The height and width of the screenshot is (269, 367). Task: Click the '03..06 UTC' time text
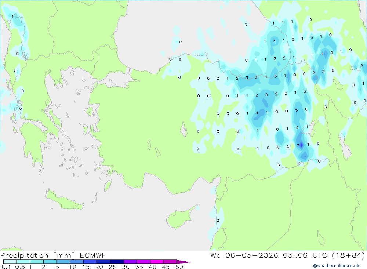305,255
